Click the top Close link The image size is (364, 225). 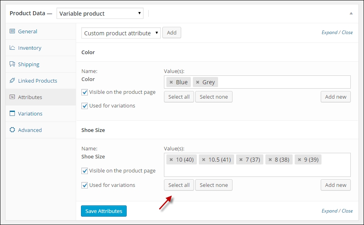point(347,32)
